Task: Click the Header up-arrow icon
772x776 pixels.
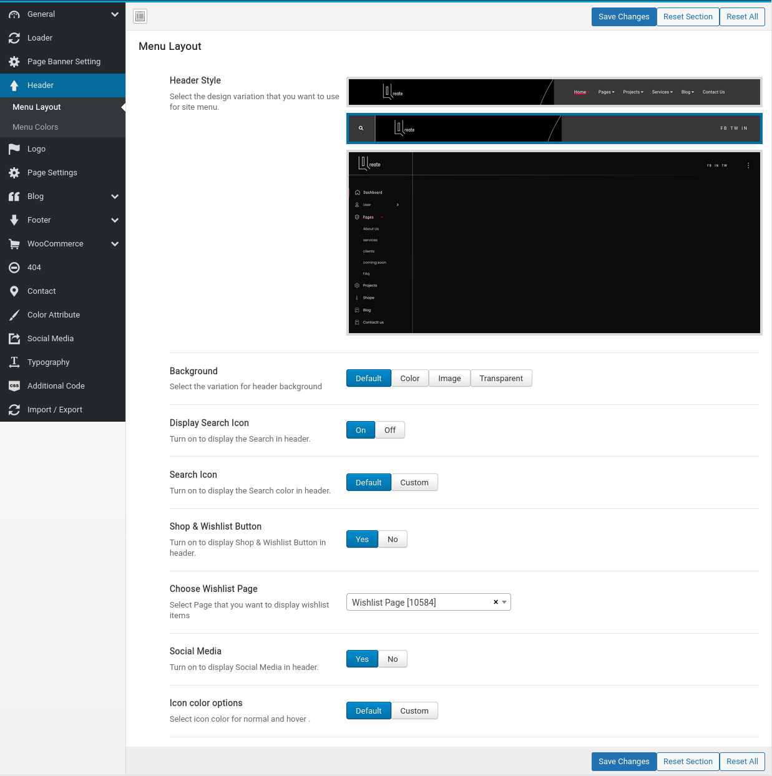Action: pyautogui.click(x=14, y=85)
